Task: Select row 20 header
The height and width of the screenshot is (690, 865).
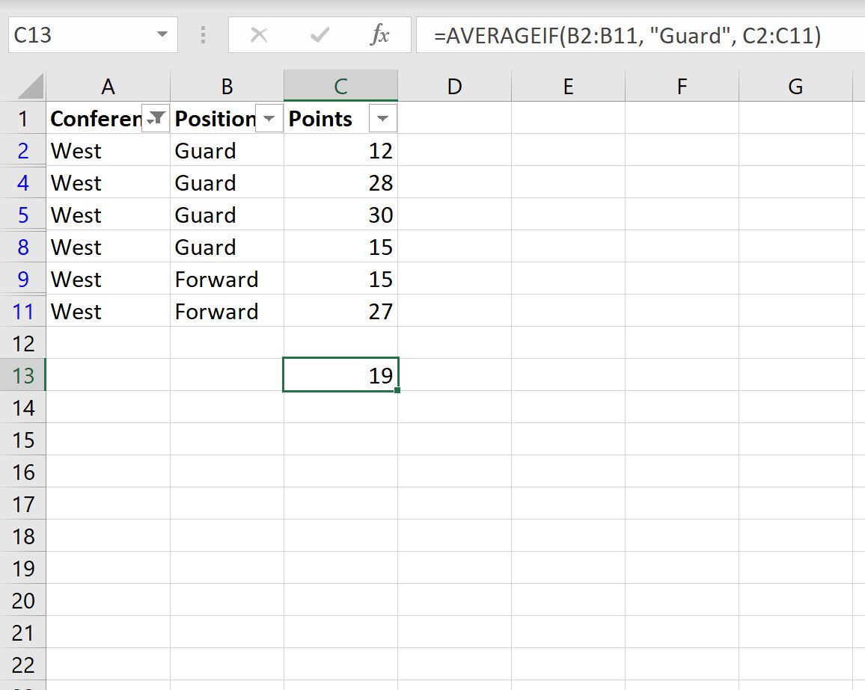Action: (x=22, y=600)
